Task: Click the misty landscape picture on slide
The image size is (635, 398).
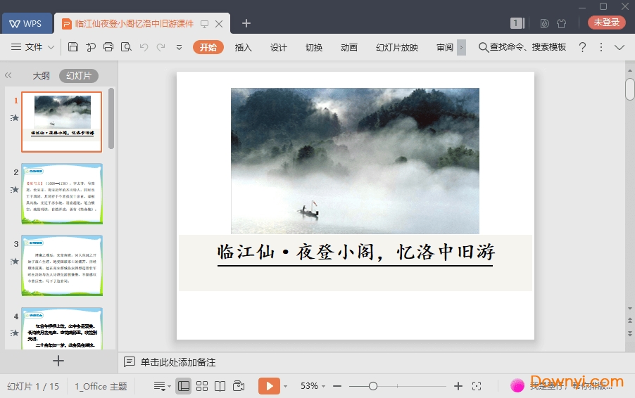Action: pyautogui.click(x=355, y=161)
